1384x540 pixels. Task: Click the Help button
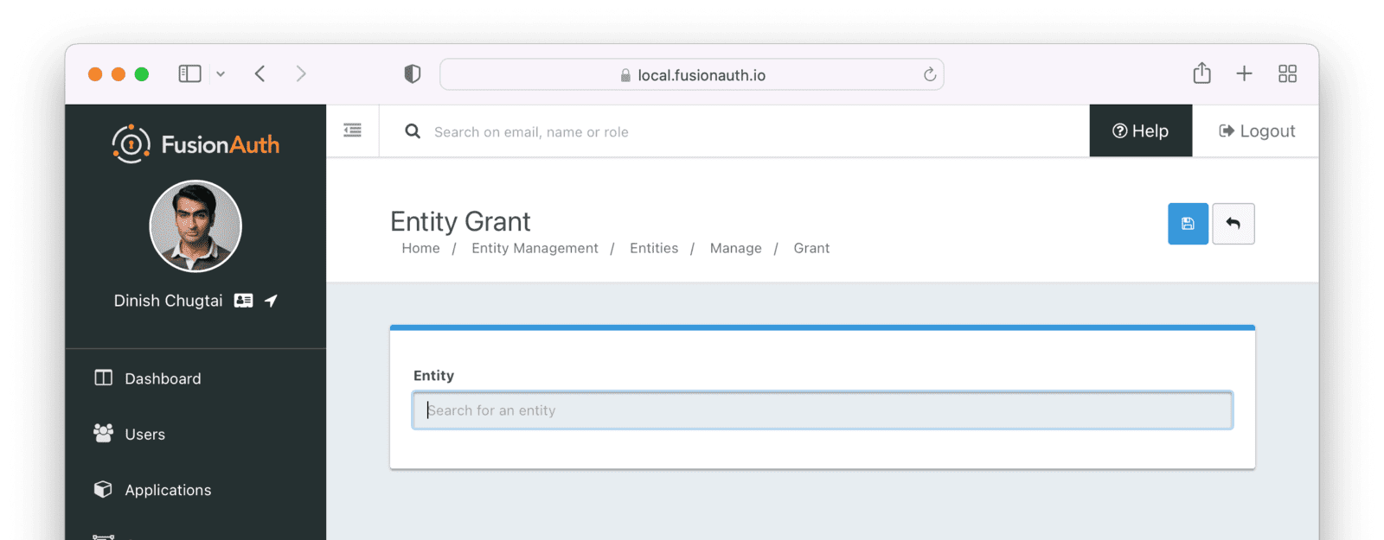(x=1140, y=131)
